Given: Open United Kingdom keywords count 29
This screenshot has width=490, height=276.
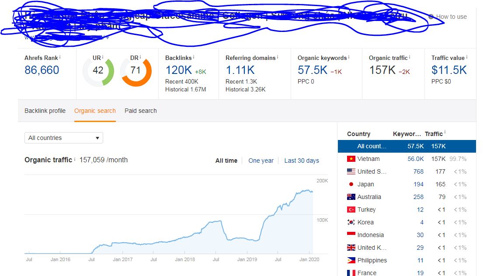Looking at the screenshot, I should point(420,248).
